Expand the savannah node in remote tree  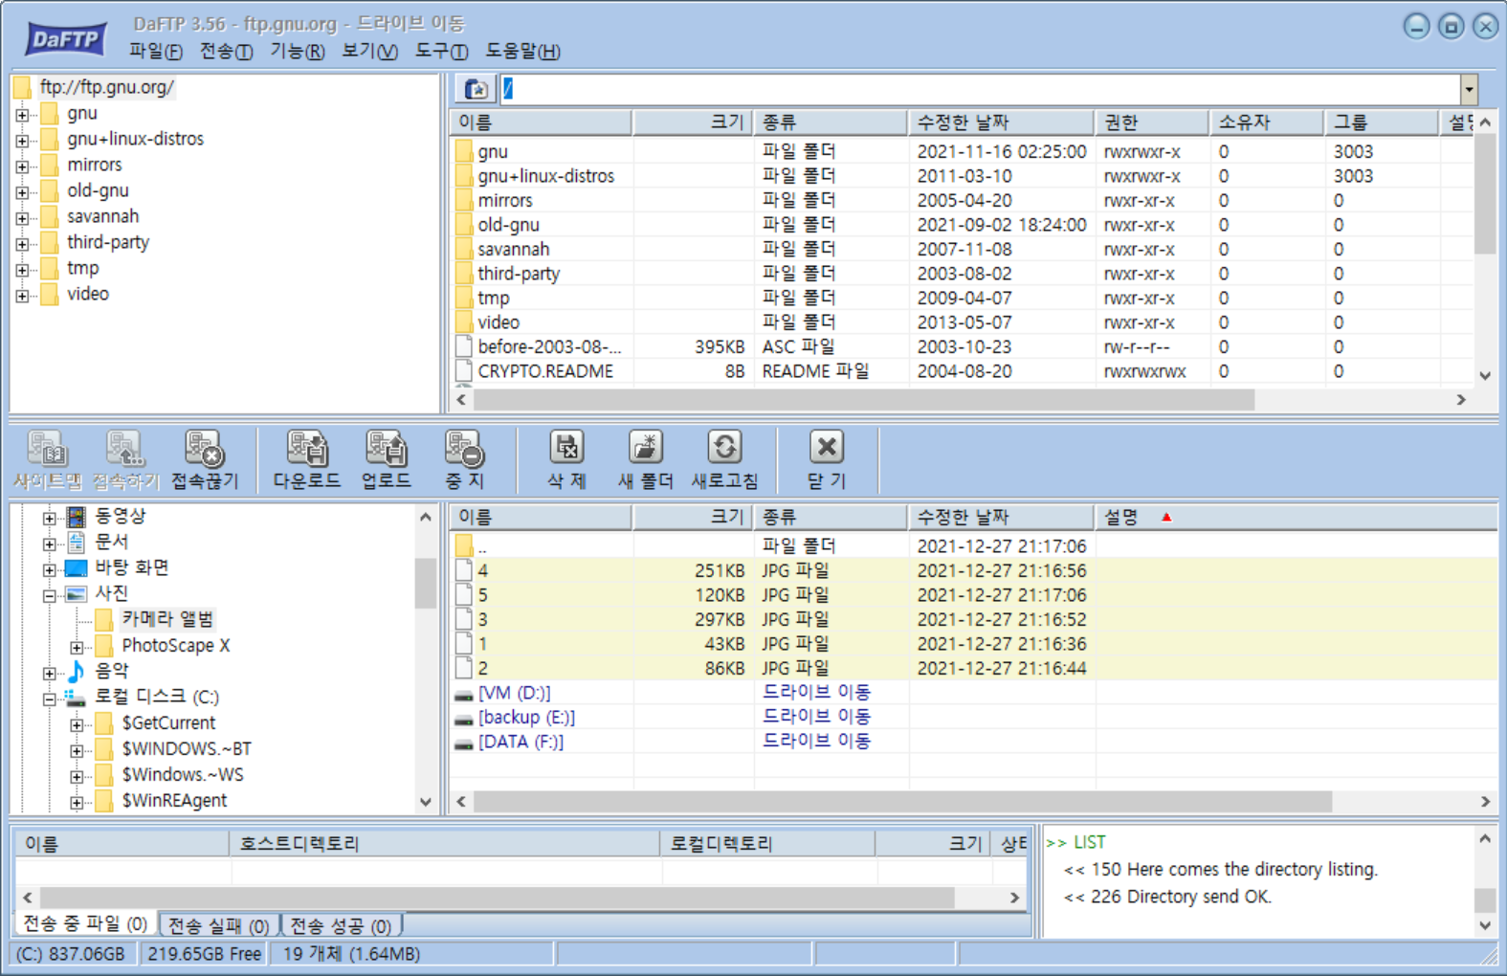pyautogui.click(x=22, y=218)
